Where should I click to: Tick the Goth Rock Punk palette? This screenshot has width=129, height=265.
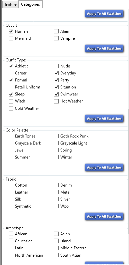(x=56, y=136)
